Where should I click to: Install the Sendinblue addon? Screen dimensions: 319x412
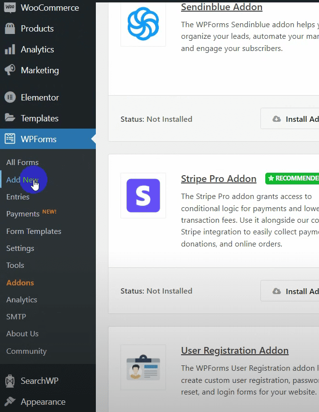[x=290, y=119]
